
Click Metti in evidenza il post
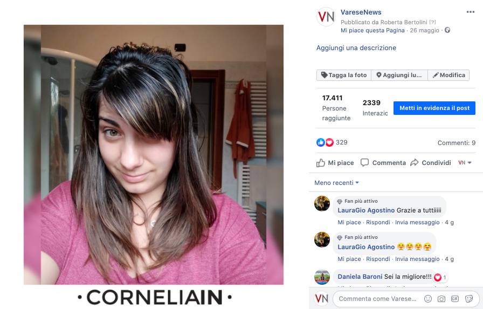434,108
